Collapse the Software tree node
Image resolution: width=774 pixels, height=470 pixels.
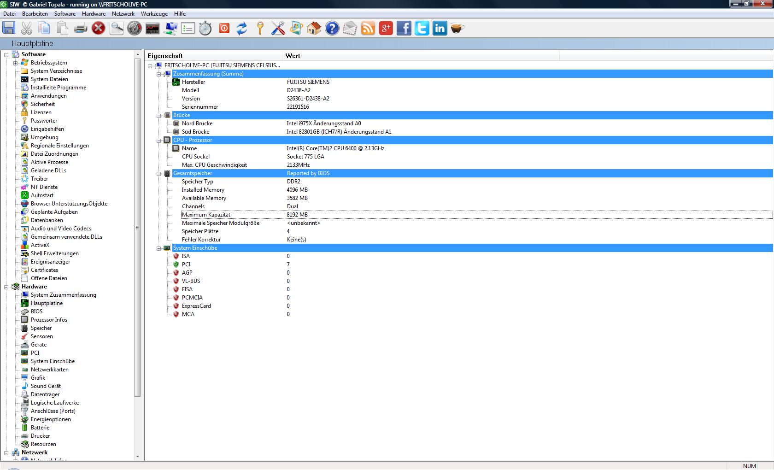point(6,54)
